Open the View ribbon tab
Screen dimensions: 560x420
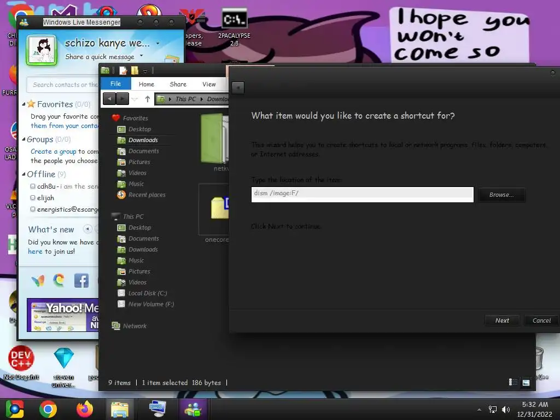pyautogui.click(x=209, y=84)
